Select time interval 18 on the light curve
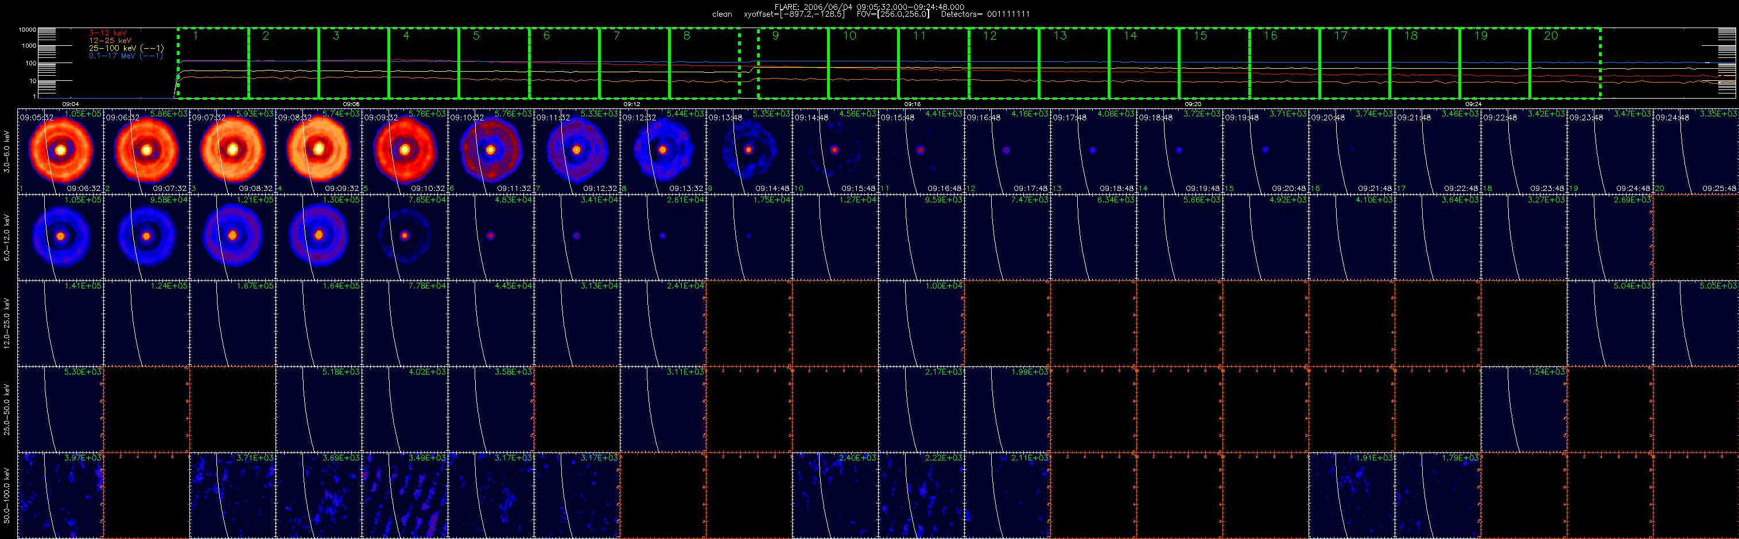This screenshot has width=1739, height=539. click(x=1425, y=64)
